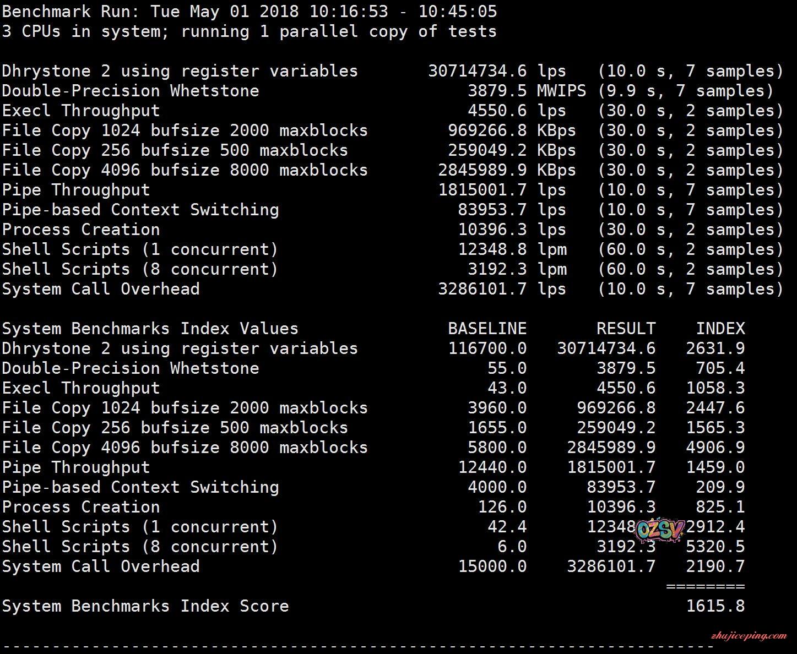Viewport: 797px width, 654px height.
Task: Click the Shell Scripts 8 concurrent index 5320.5
Action: tap(715, 547)
